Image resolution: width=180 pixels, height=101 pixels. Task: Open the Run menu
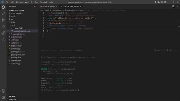[x=37, y=2]
